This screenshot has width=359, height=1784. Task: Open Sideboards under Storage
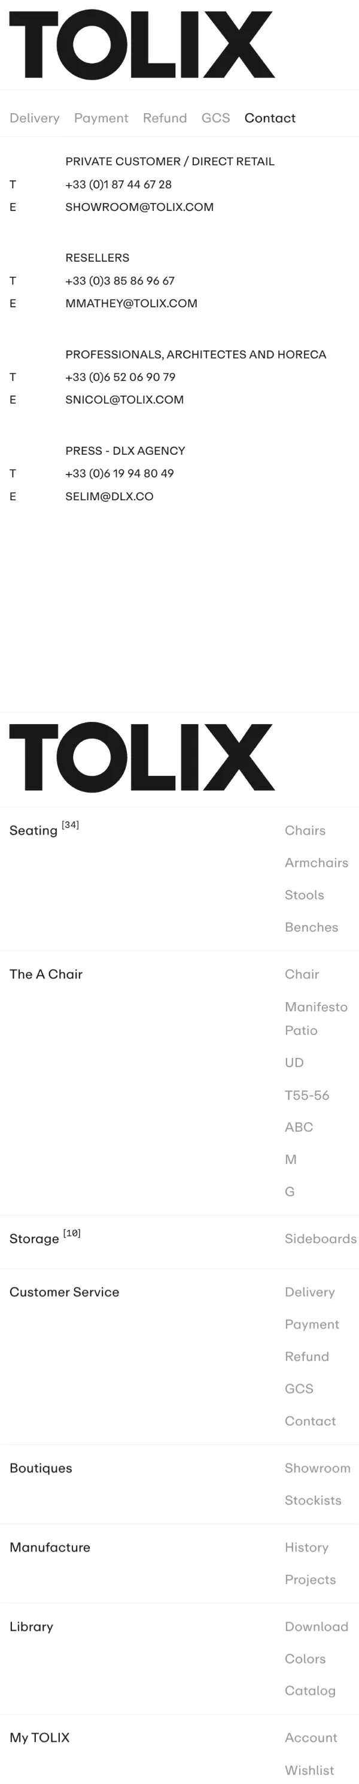click(x=320, y=1238)
